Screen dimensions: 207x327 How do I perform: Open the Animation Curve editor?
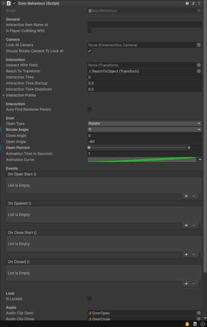[142, 160]
